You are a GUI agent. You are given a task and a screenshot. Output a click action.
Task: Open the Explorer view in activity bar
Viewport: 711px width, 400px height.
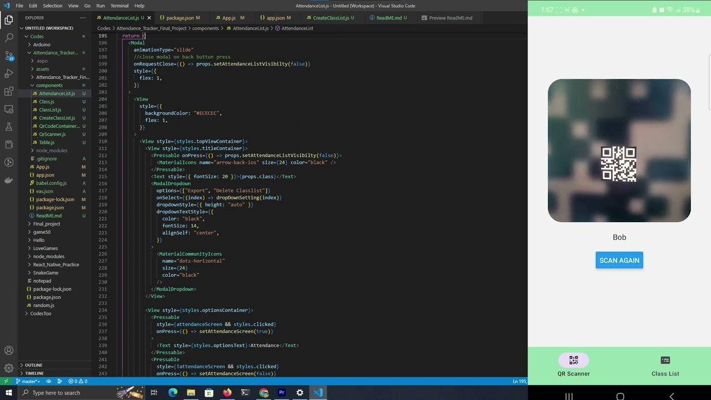[x=9, y=20]
